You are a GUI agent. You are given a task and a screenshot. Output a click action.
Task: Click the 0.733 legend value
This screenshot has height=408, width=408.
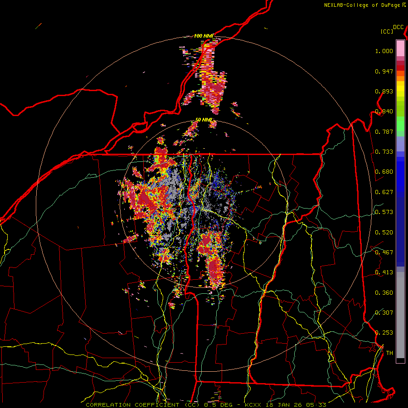click(384, 152)
